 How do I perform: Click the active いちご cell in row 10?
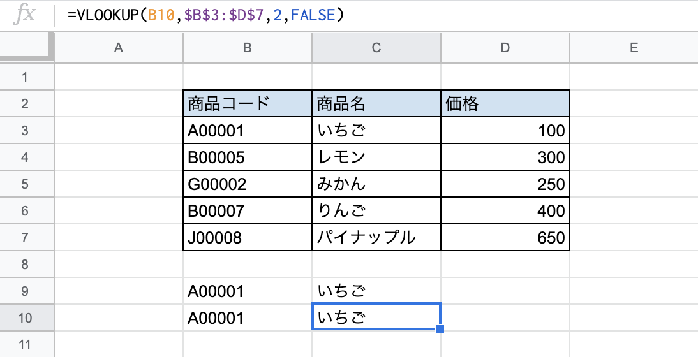(376, 317)
